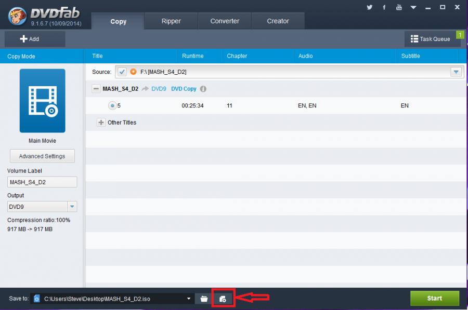468x310 pixels.
Task: Click the Main Movie copy mode icon
Action: tap(43, 101)
